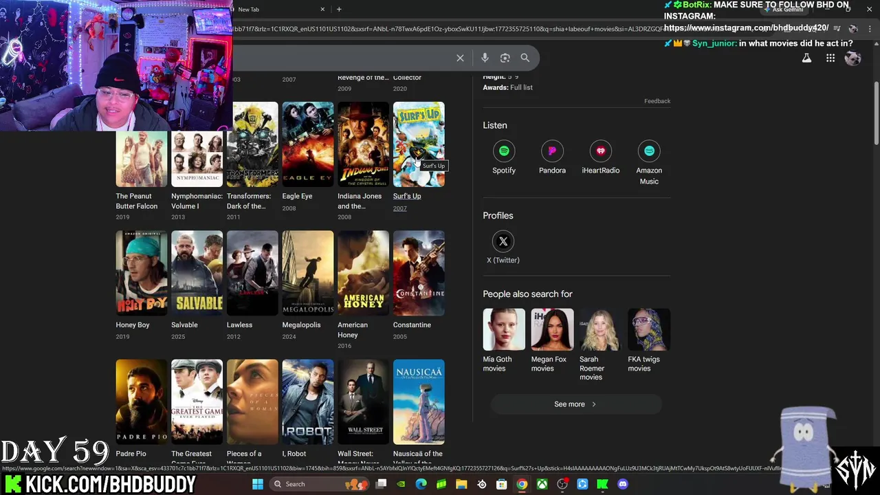This screenshot has height=495, width=880.
Task: Start a voice search with the microphone icon
Action: pos(485,58)
